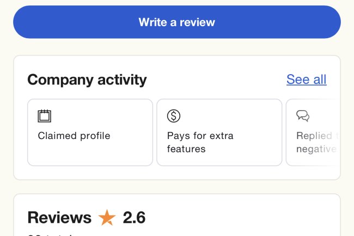Click the Pays for extra features text
354x236 pixels.
point(199,142)
